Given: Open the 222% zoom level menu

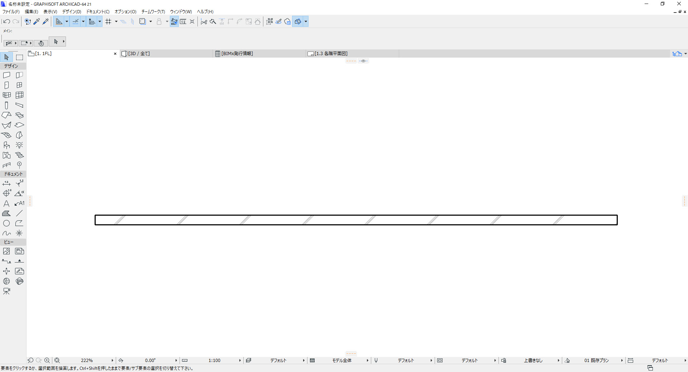Looking at the screenshot, I should [x=87, y=360].
